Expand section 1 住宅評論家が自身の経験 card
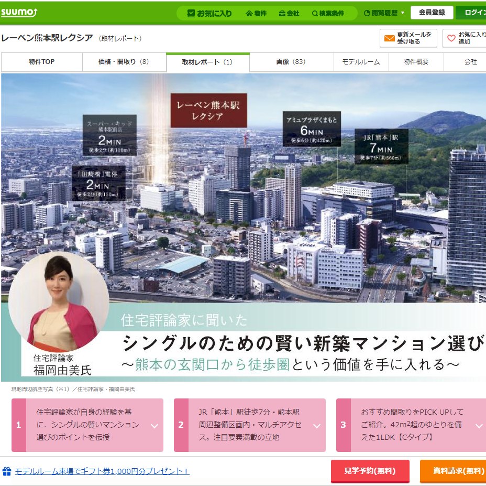The width and height of the screenshot is (486, 486). (x=87, y=425)
